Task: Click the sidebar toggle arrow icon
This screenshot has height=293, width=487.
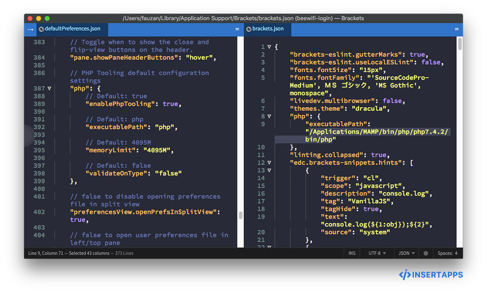Action: 30,29
